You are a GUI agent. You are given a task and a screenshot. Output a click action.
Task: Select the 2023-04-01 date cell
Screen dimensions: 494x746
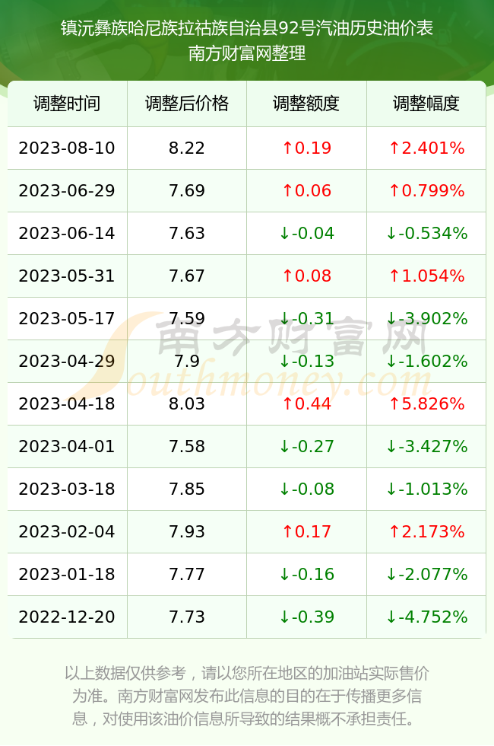[x=67, y=446]
